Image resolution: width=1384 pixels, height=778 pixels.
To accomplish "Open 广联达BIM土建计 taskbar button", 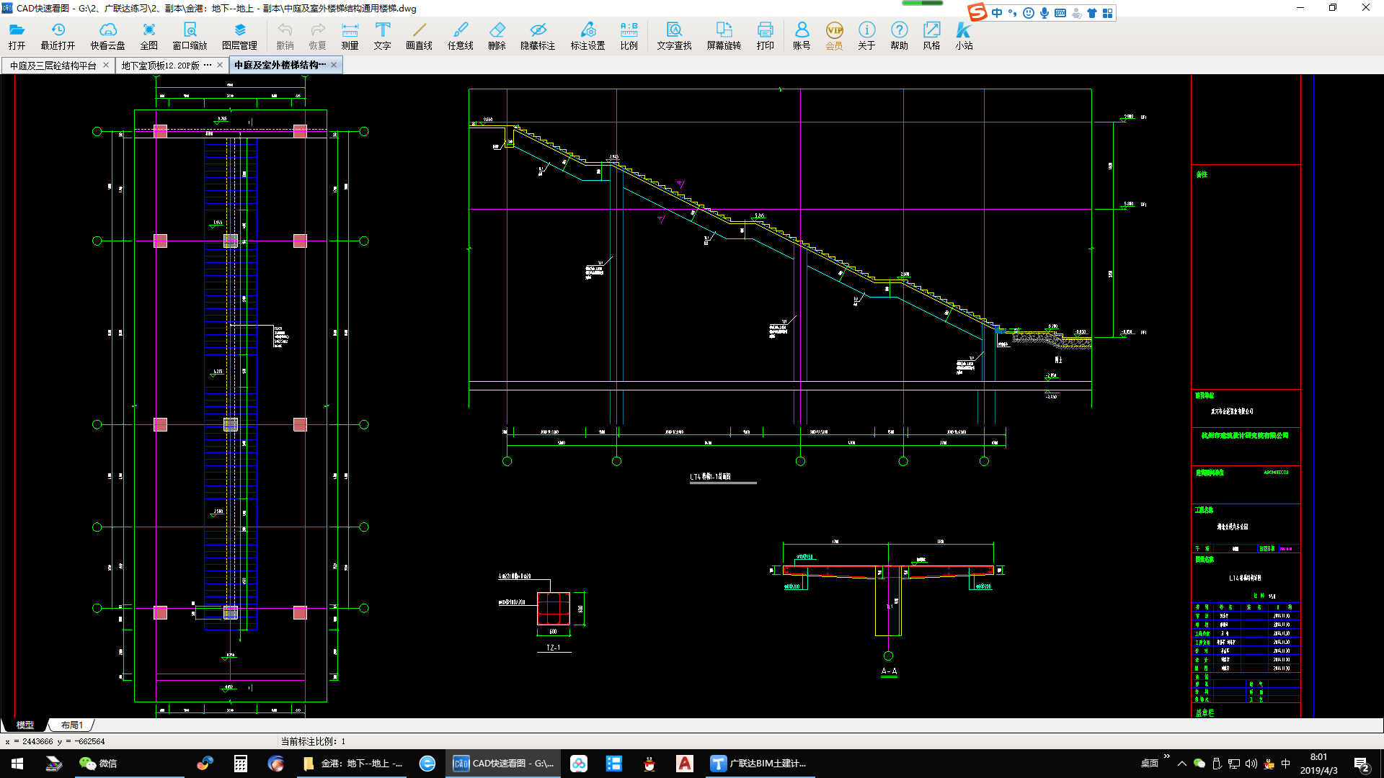I will (759, 764).
